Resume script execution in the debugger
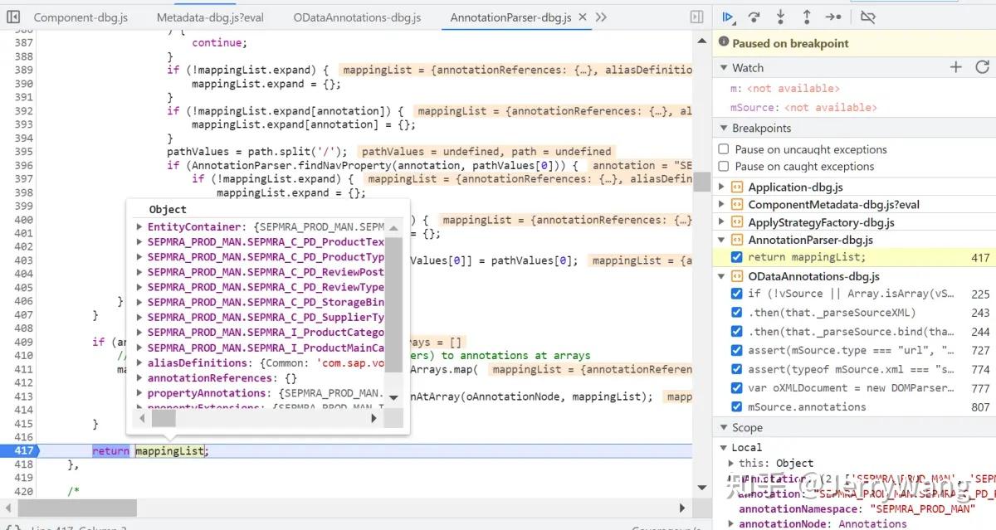 pyautogui.click(x=729, y=17)
